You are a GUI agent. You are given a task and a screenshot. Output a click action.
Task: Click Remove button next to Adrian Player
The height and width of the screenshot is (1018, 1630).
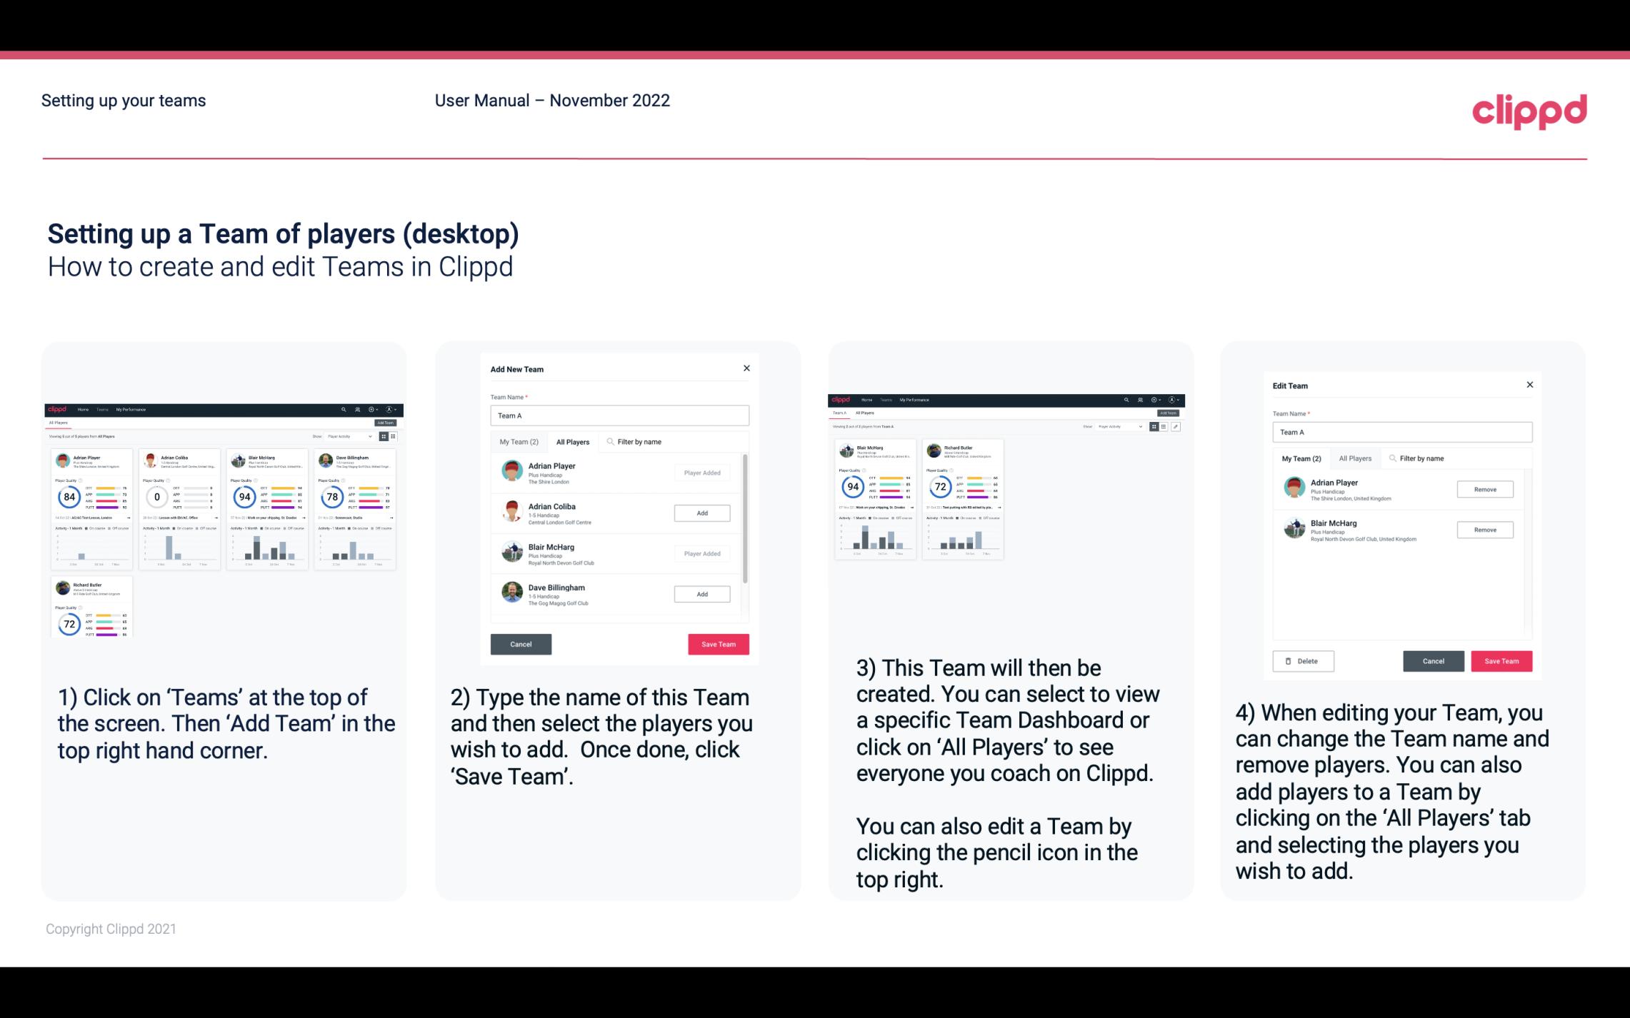[x=1484, y=489]
